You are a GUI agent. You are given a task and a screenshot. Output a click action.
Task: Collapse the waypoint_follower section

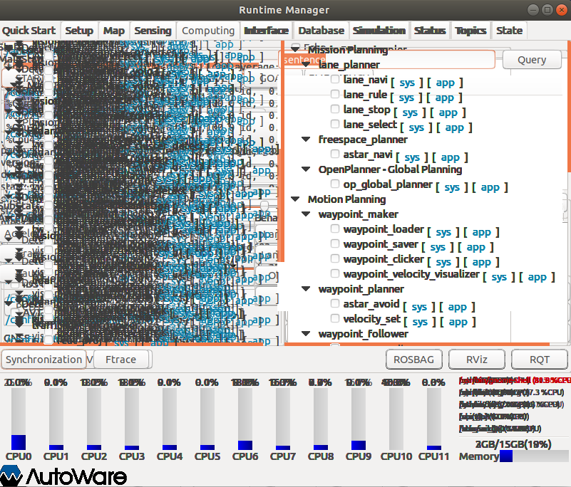click(306, 333)
